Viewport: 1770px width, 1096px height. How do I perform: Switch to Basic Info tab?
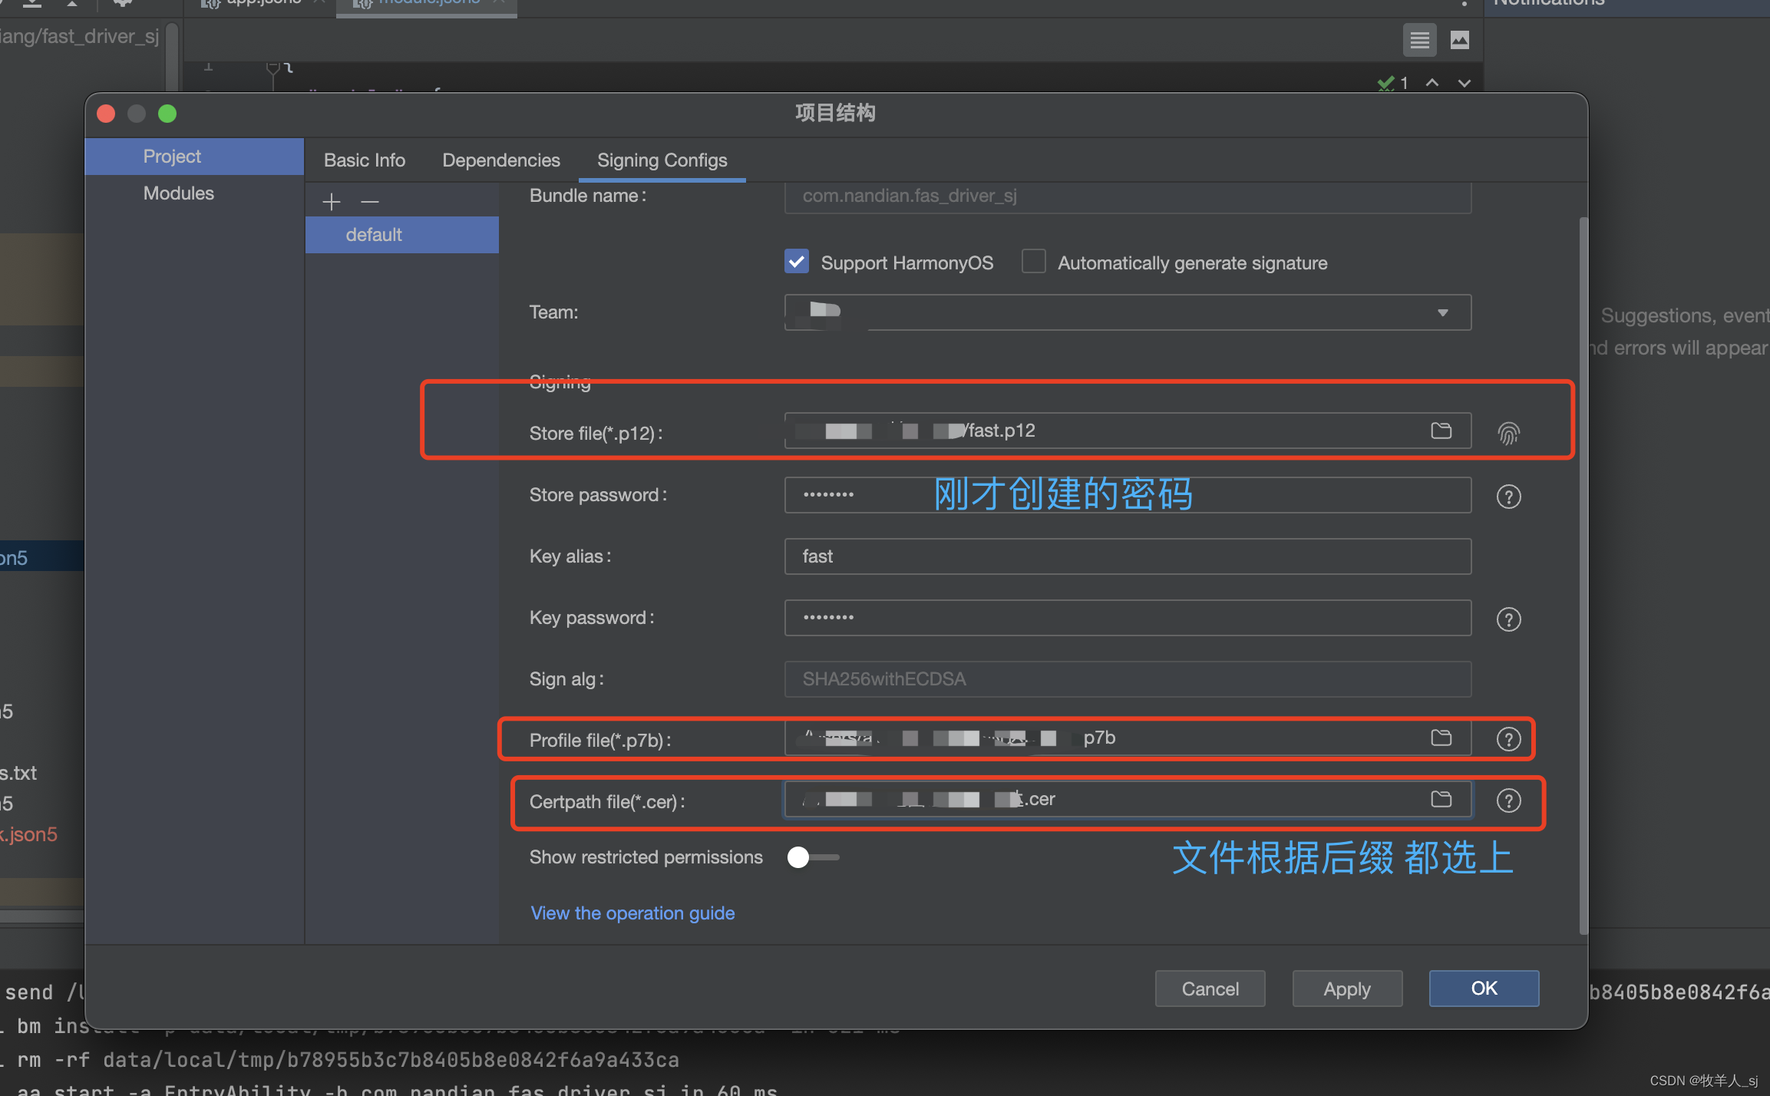coord(364,160)
